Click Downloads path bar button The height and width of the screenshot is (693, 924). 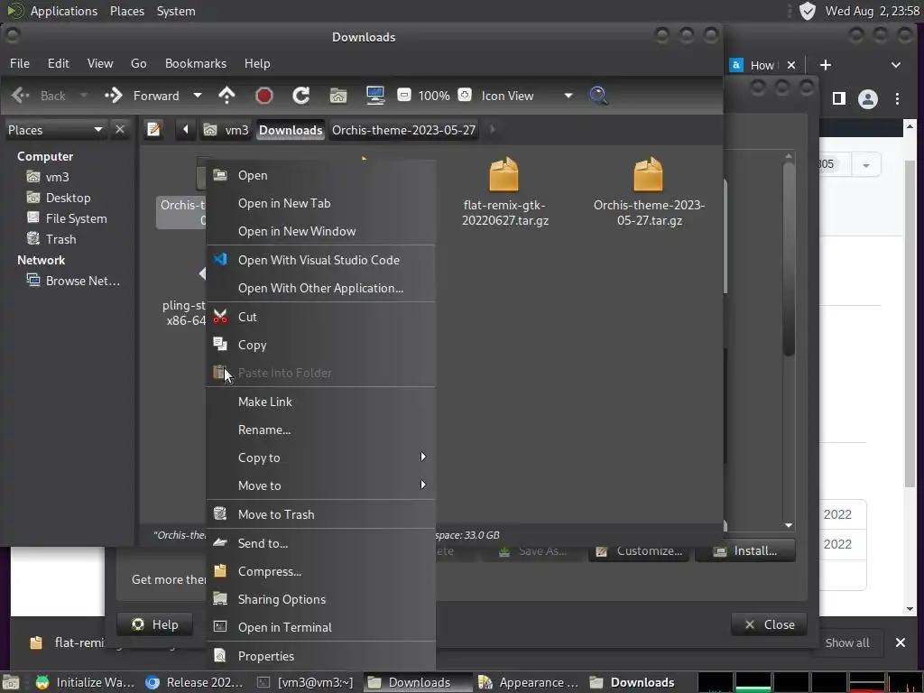pos(291,130)
